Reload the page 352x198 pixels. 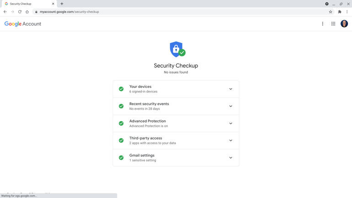click(x=20, y=12)
